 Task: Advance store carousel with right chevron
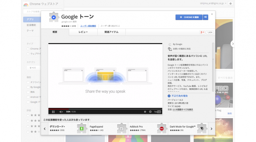point(233,44)
